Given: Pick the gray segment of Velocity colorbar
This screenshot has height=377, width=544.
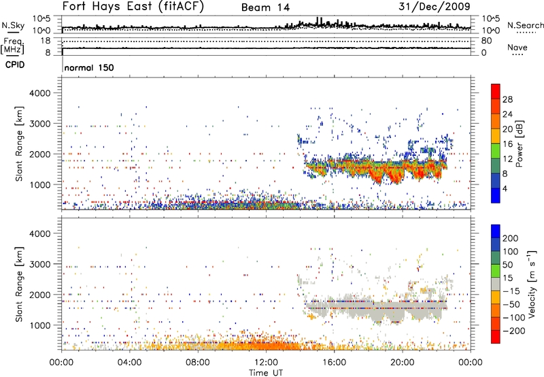Looking at the screenshot, I should coord(496,284).
